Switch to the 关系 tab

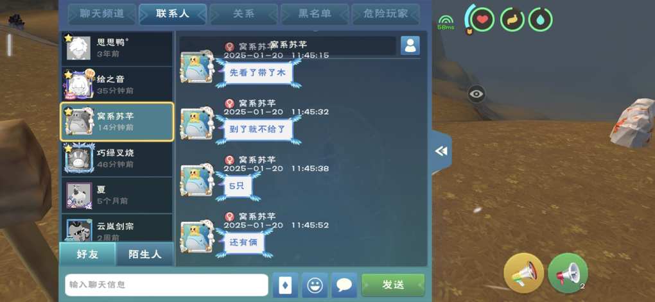click(x=243, y=13)
